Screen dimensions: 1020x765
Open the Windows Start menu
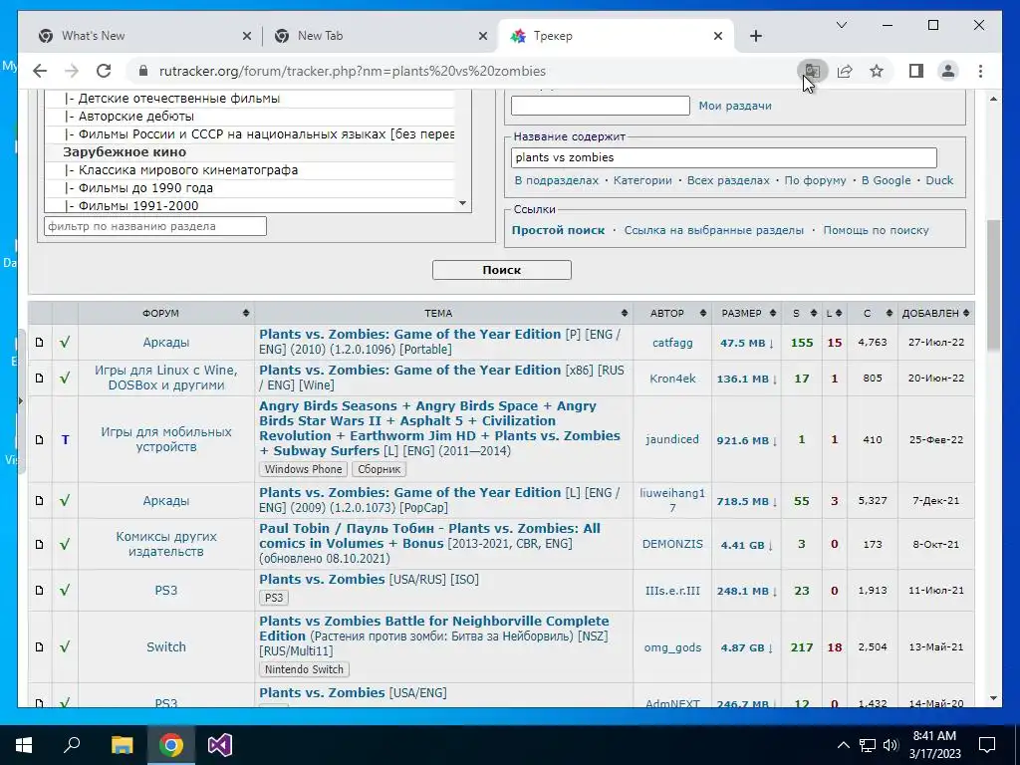[x=24, y=745]
